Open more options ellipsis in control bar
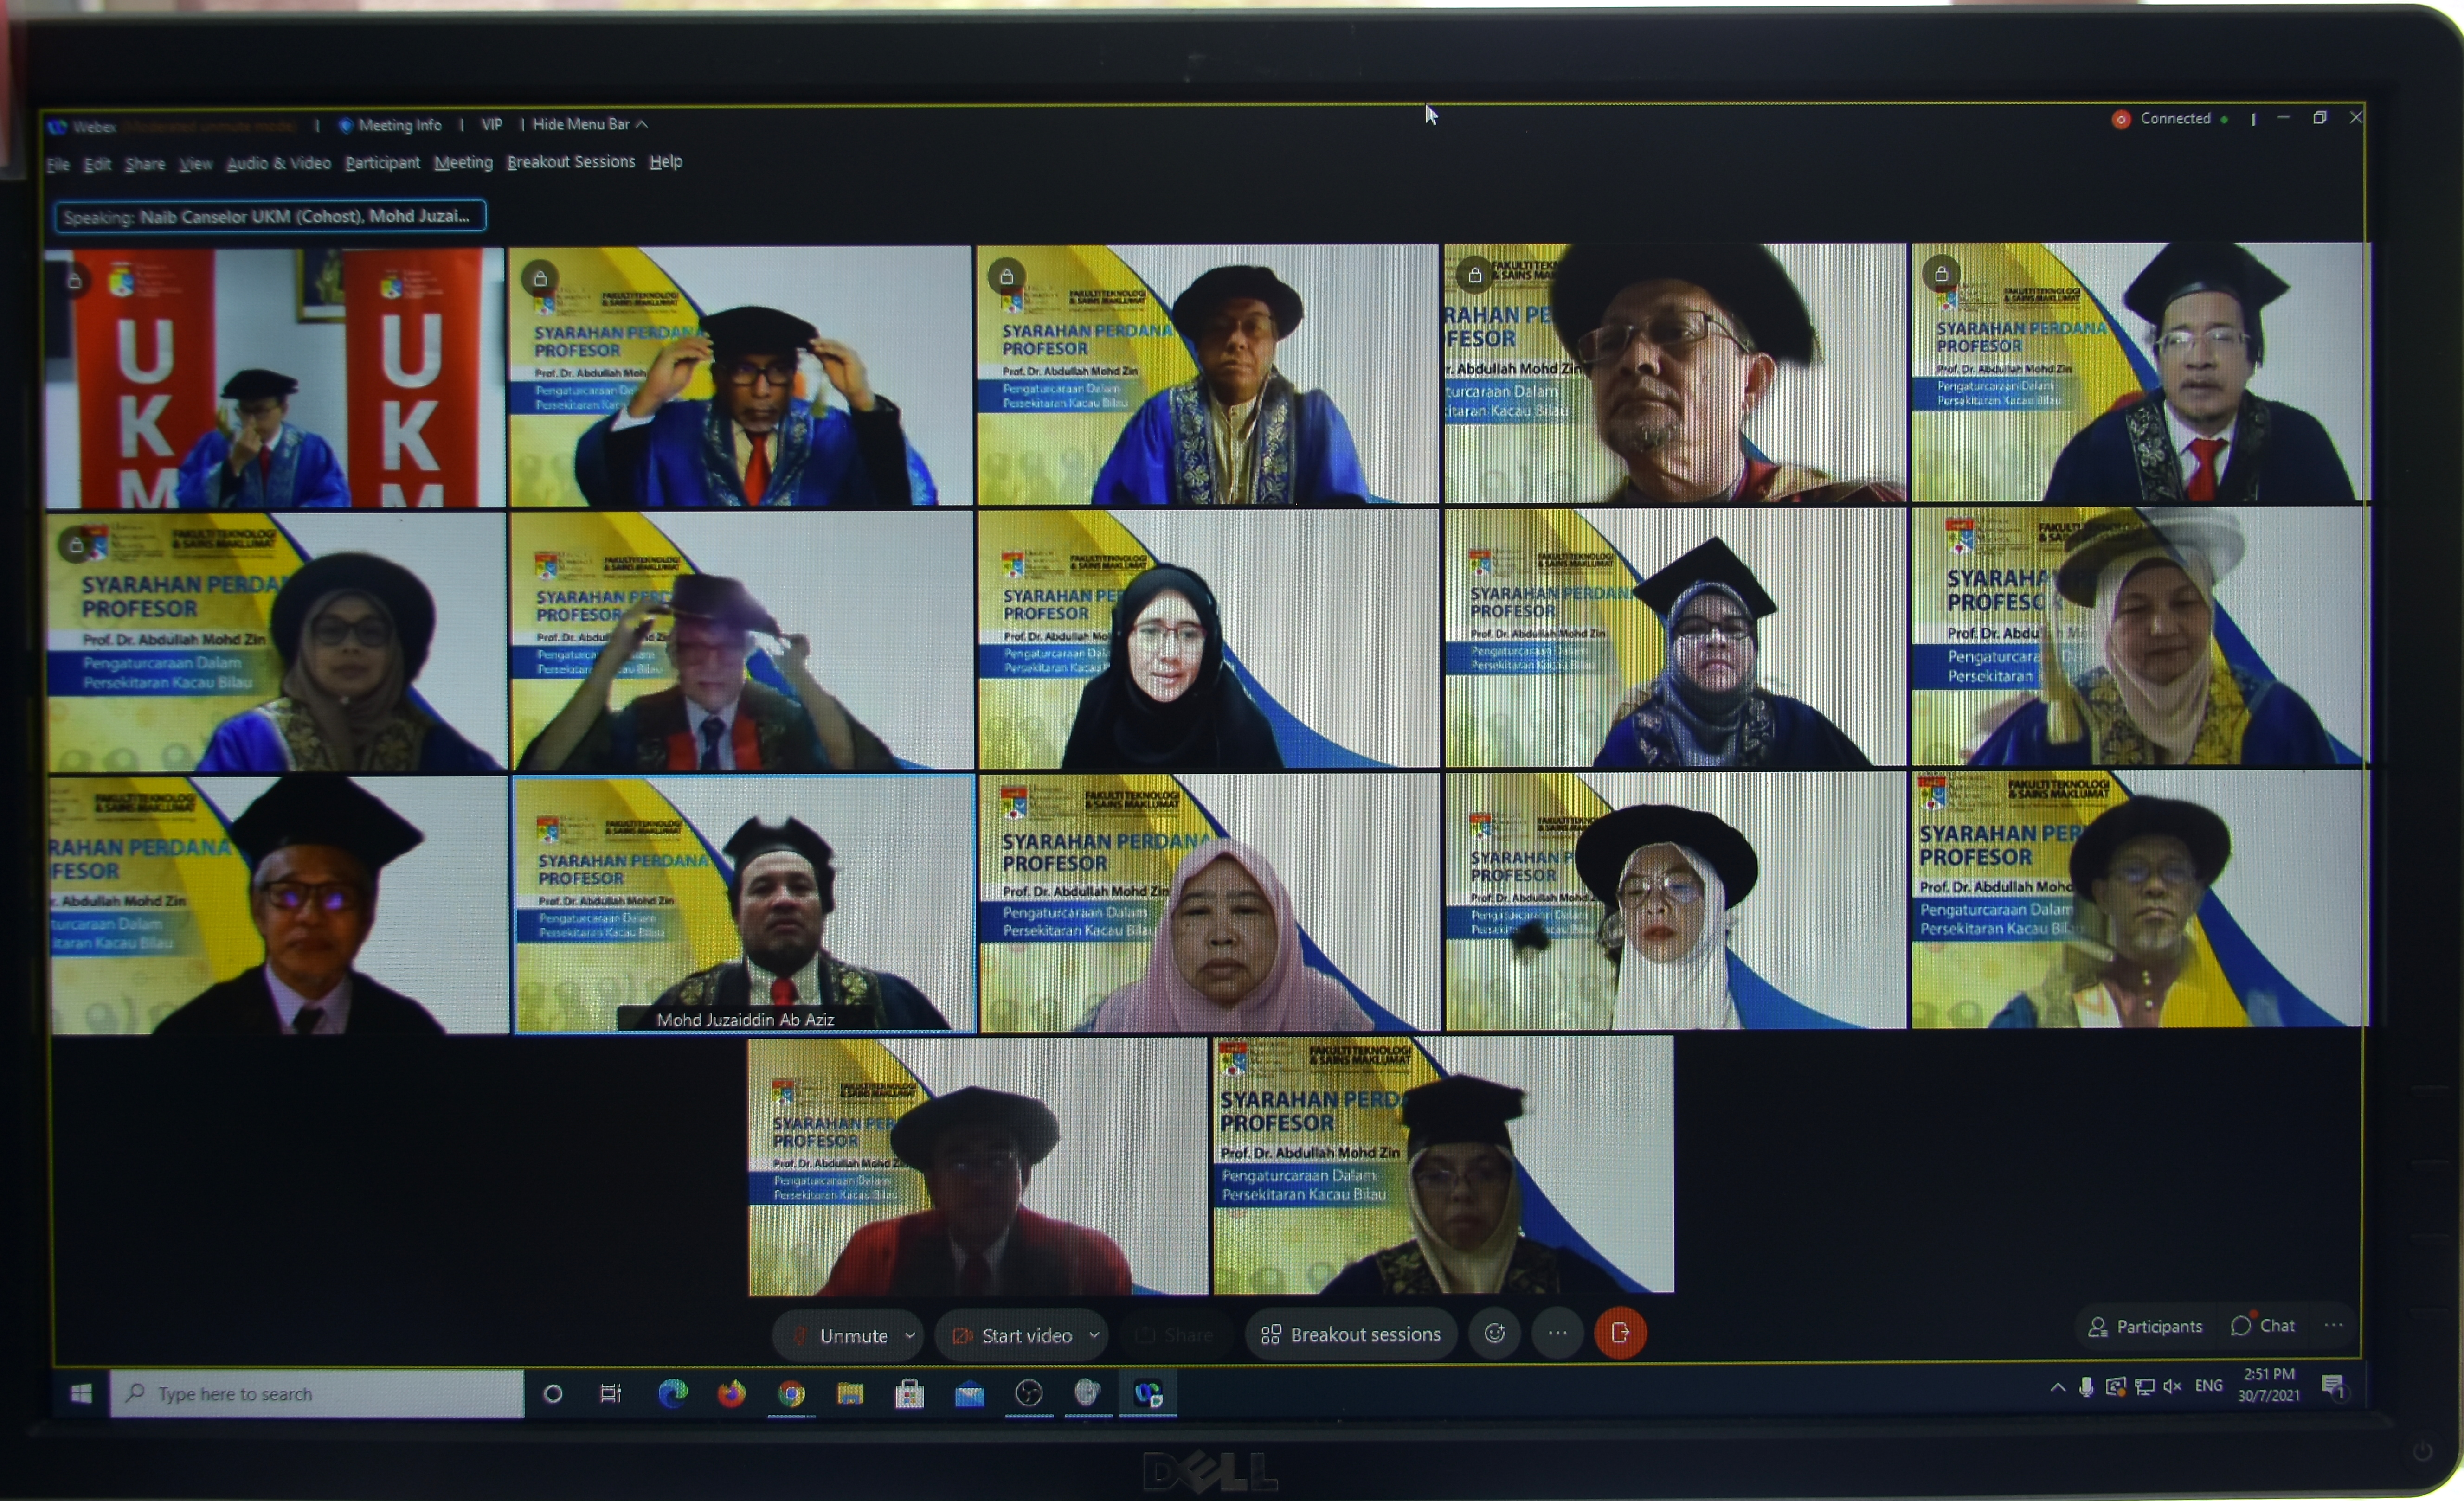Image resolution: width=2464 pixels, height=1501 pixels. click(x=1557, y=1333)
